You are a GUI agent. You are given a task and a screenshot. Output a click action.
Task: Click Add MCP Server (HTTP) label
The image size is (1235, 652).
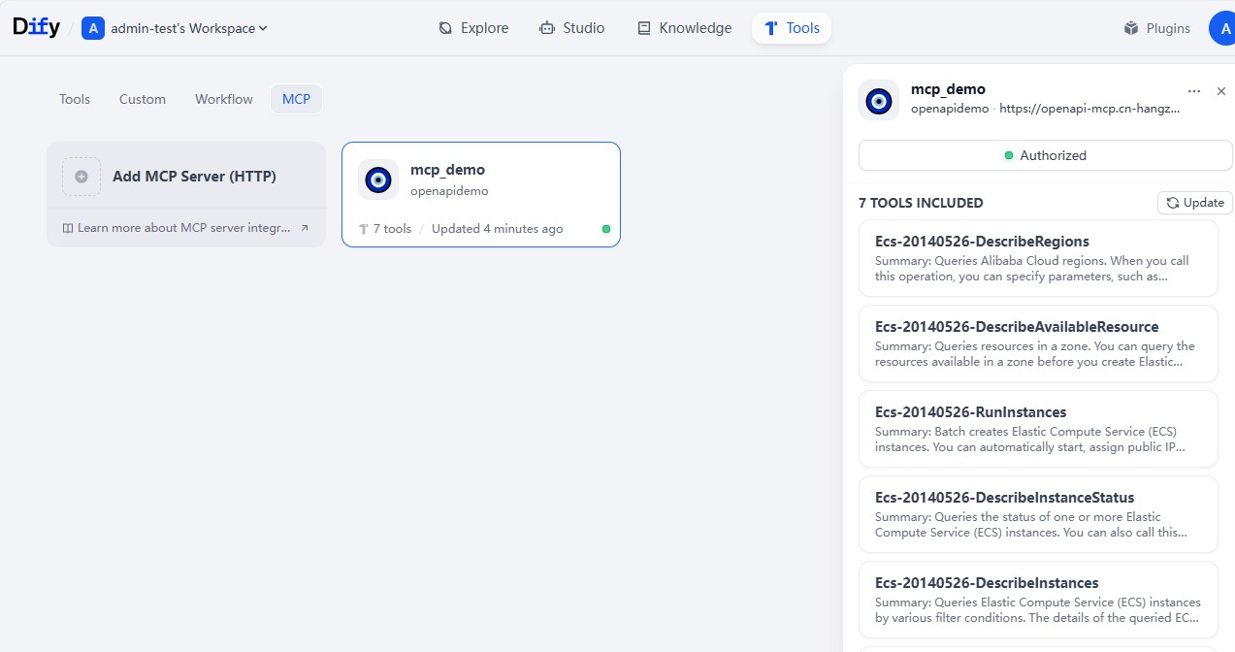(194, 177)
